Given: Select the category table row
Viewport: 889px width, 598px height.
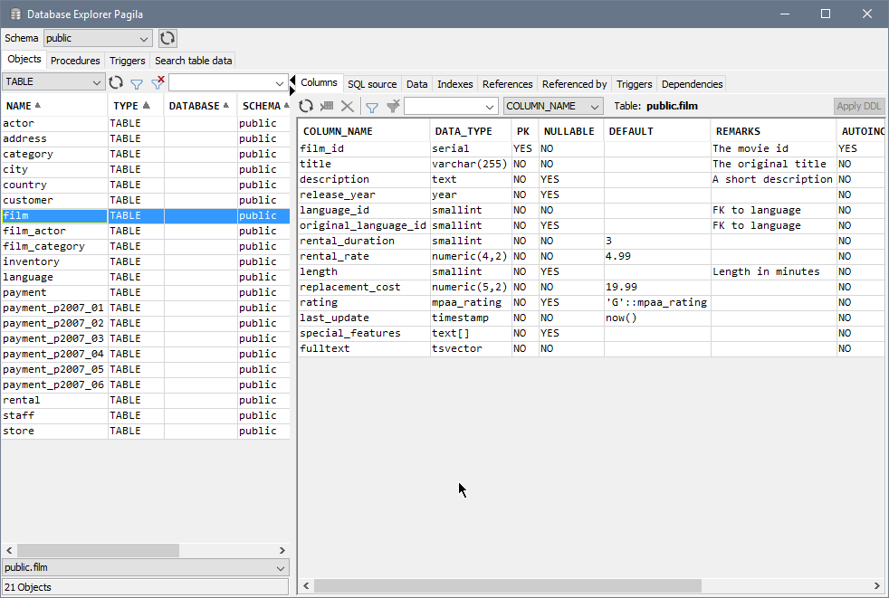Looking at the screenshot, I should (145, 154).
